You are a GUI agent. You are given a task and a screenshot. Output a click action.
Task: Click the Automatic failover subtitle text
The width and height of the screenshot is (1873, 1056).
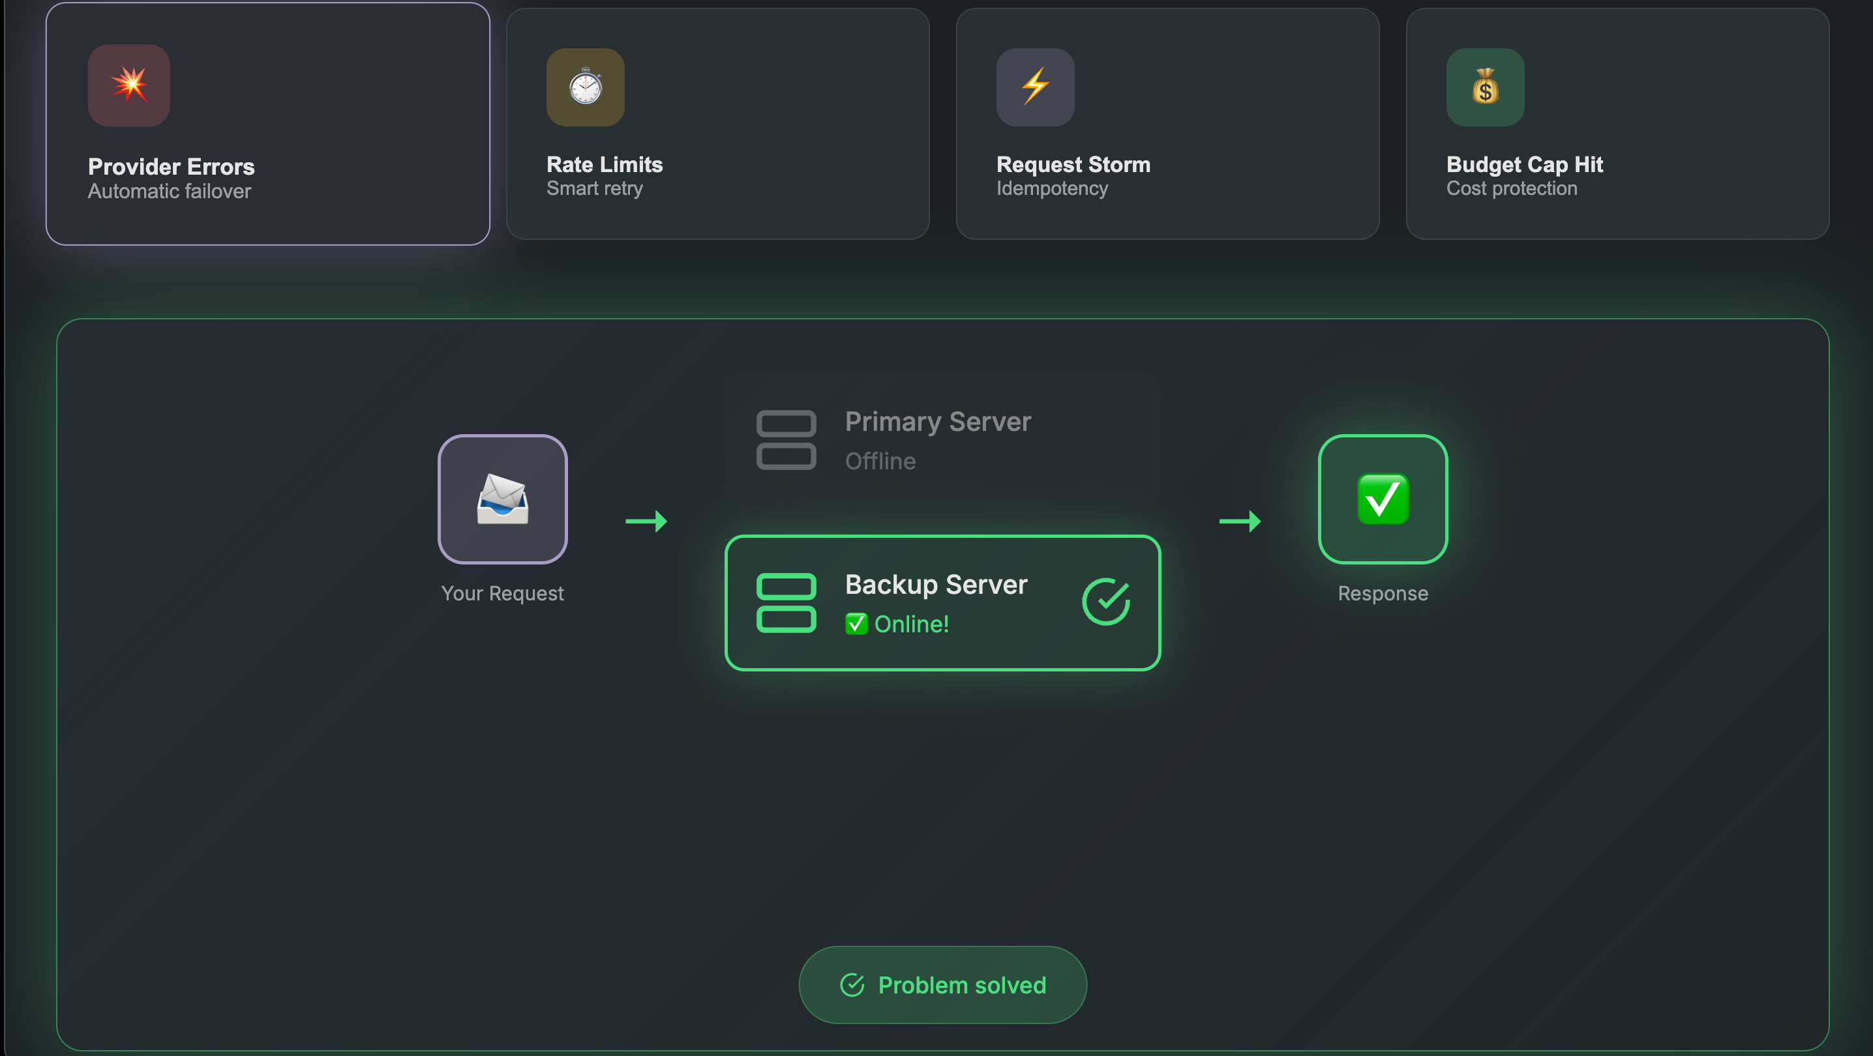pyautogui.click(x=170, y=191)
